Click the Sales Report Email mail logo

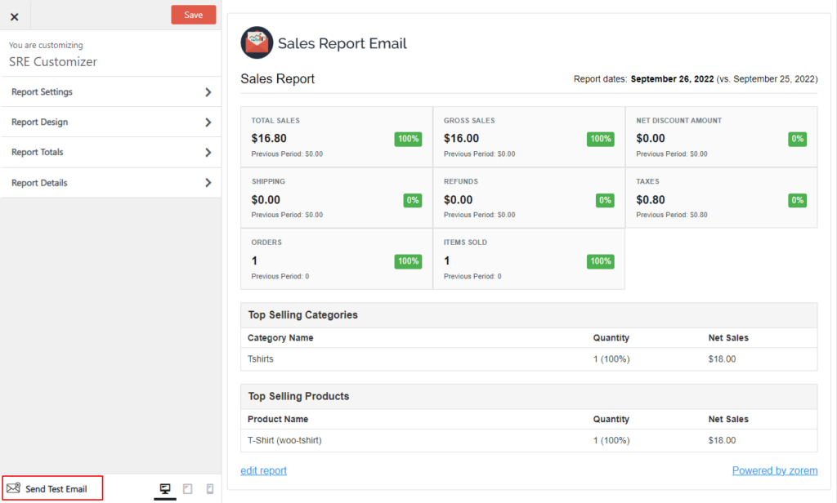(x=256, y=42)
